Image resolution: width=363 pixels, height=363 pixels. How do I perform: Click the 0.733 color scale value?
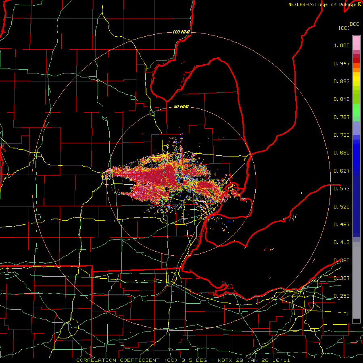pos(342,135)
